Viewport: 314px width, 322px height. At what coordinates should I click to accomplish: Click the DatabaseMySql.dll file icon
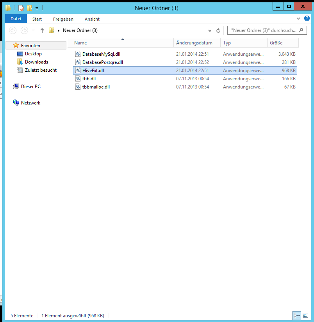pyautogui.click(x=78, y=54)
